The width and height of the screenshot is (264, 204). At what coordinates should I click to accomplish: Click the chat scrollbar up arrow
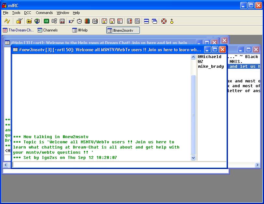coord(193,57)
